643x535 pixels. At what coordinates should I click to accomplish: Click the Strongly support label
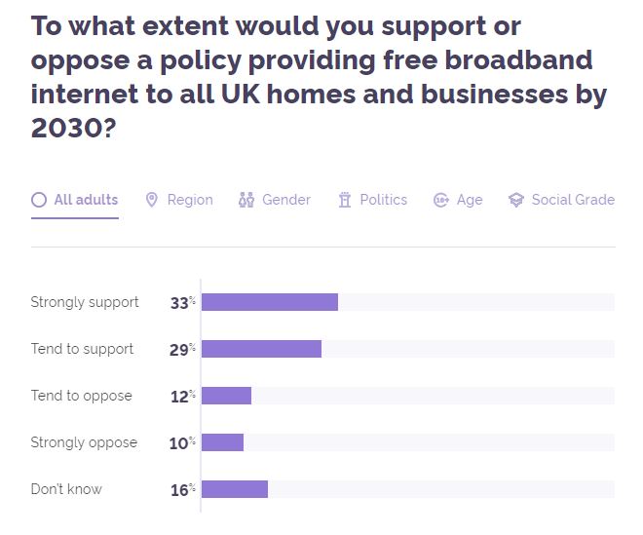85,302
